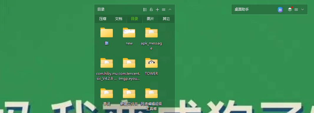
Task: Select the 网络编辑超级工具箱 folder icon
Action: pyautogui.click(x=151, y=93)
